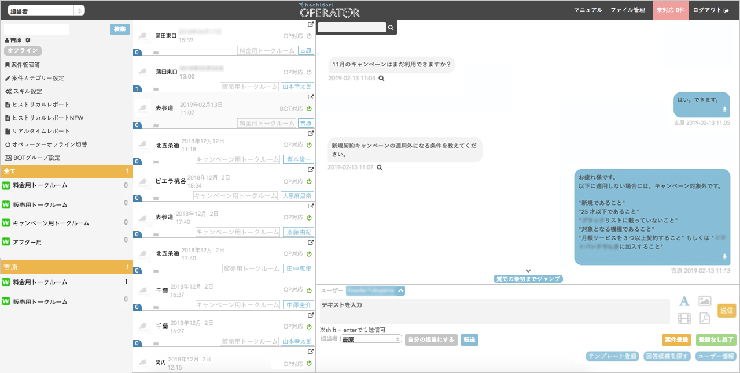Toggle power icon on 表参道 BOT対応 row
The height and width of the screenshot is (373, 740).
pos(309,109)
